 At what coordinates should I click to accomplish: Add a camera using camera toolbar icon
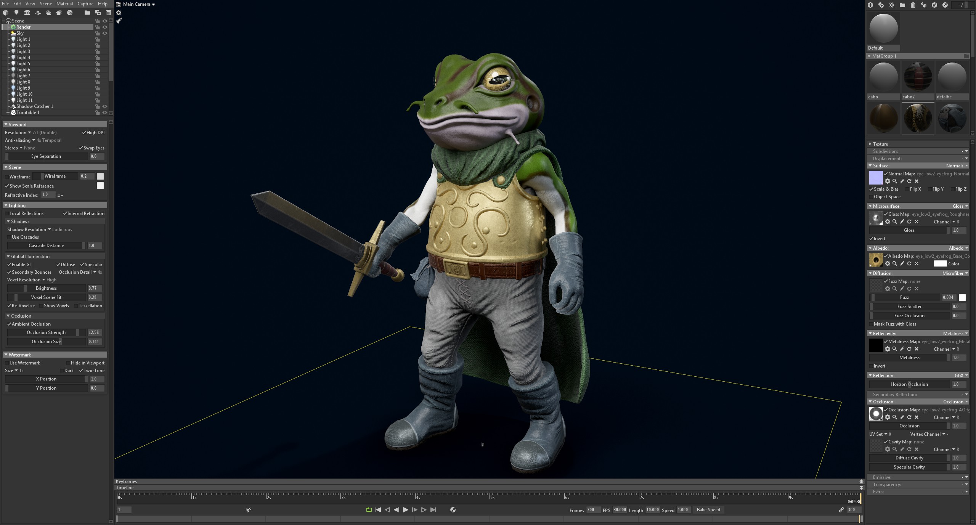[x=27, y=13]
